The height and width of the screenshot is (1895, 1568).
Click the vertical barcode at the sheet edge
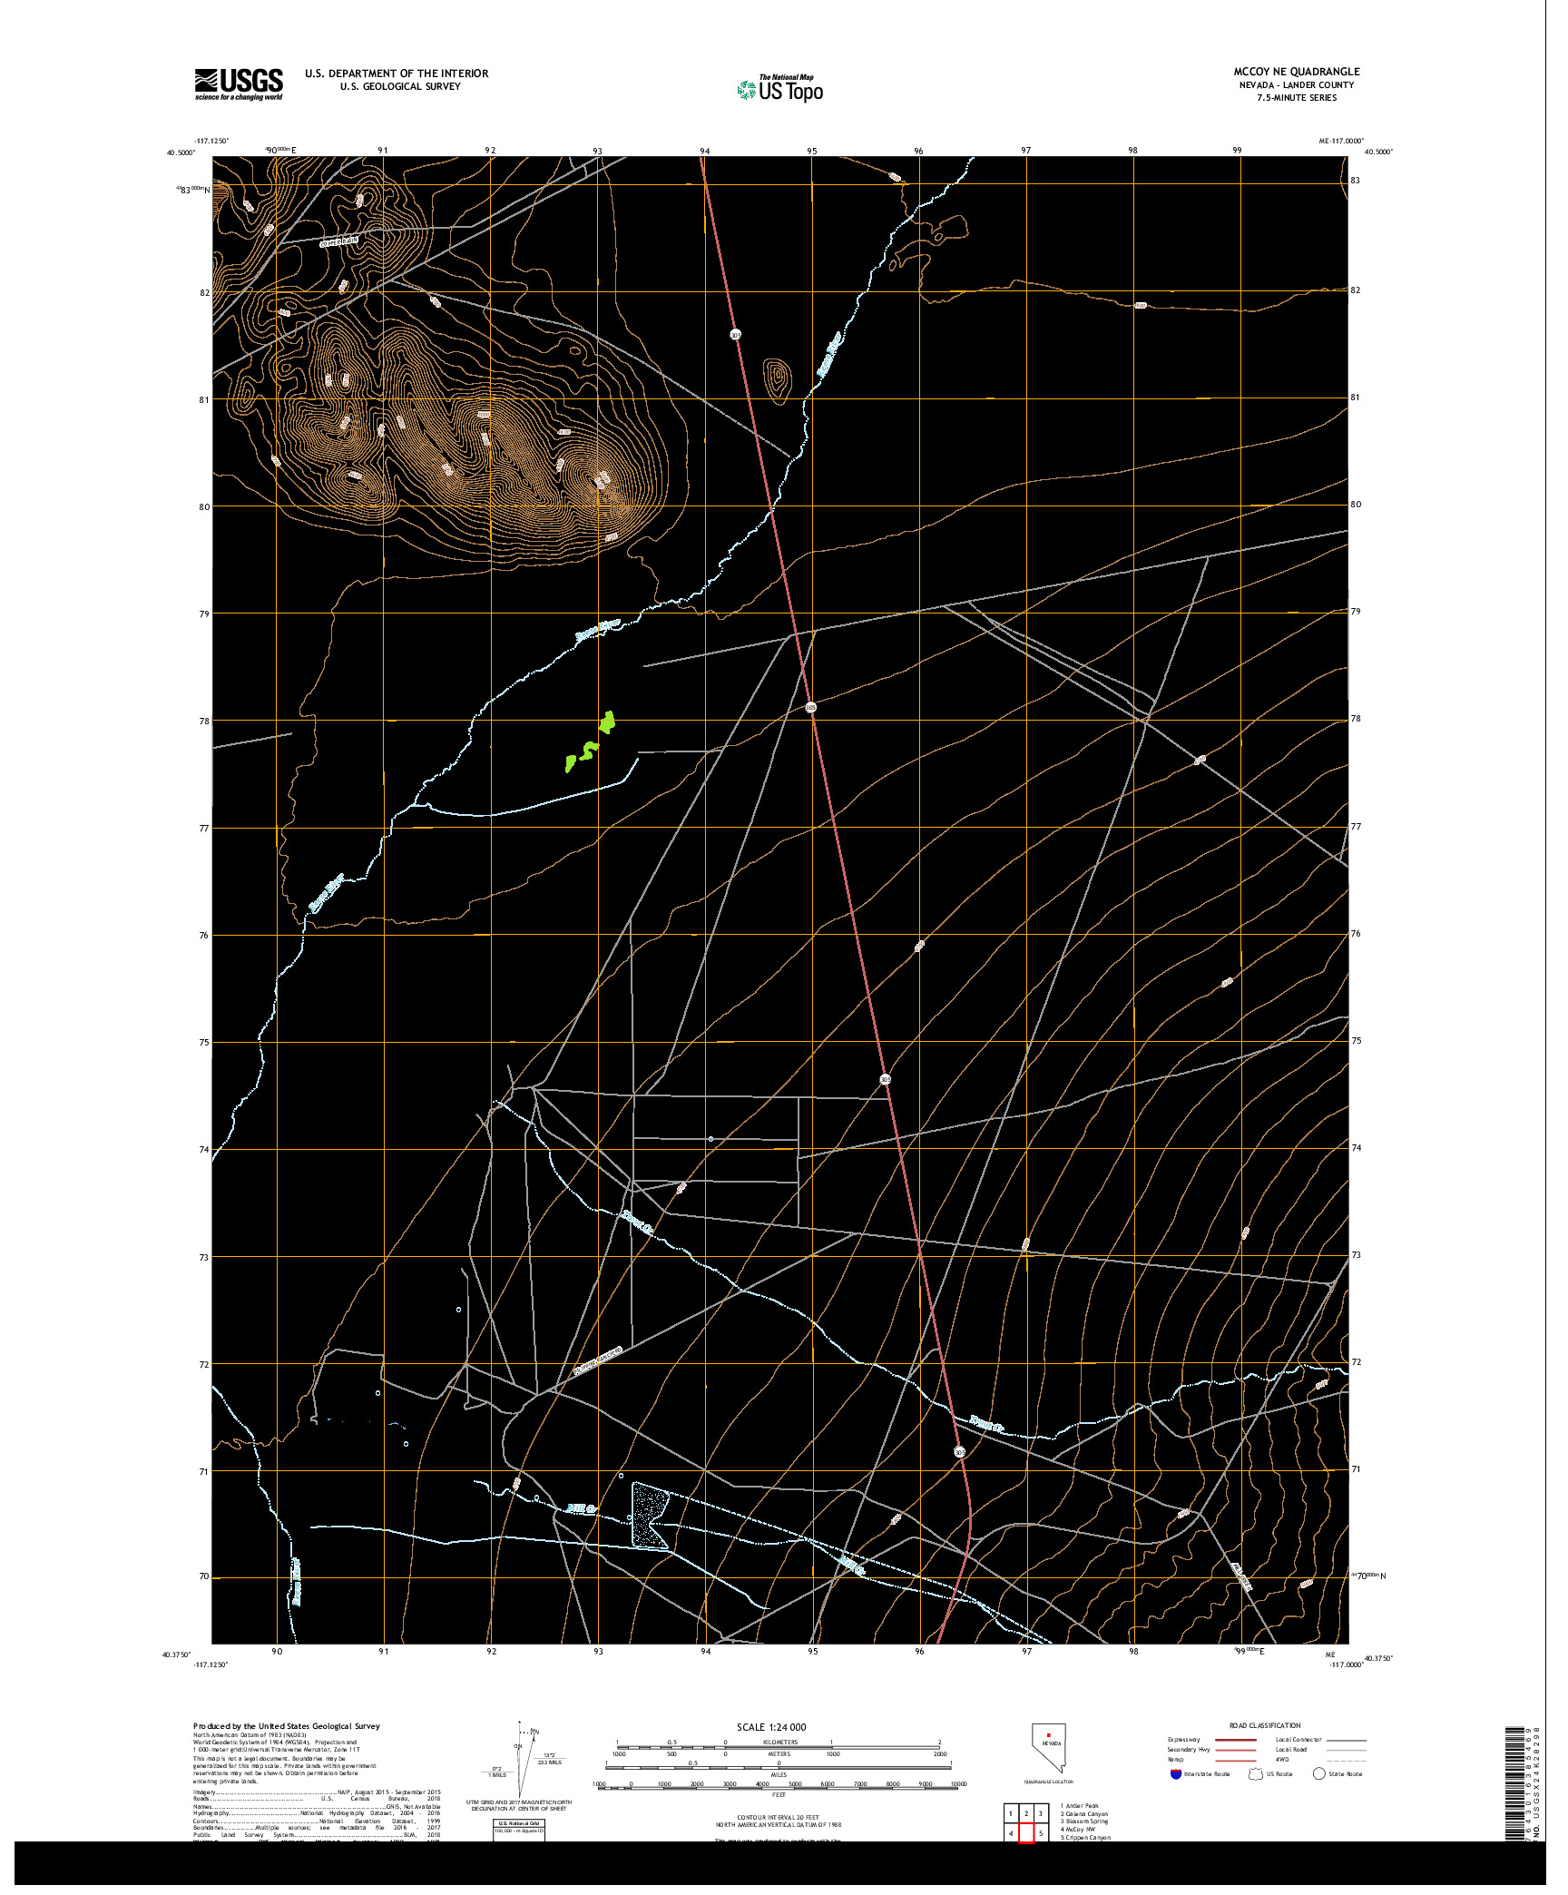(1515, 1783)
